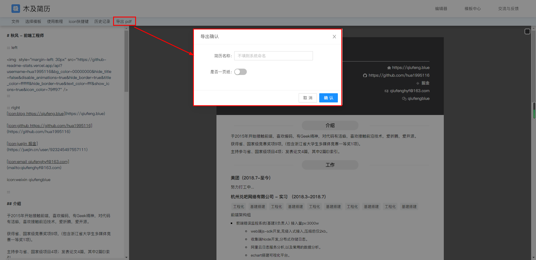
Task: Click the 导出确认 dialog title
Action: click(x=210, y=36)
